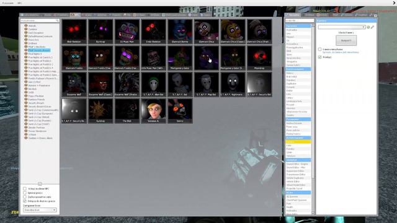Image resolution: width=397 pixels, height=223 pixels.
Task: Enable the 'Kamera nieruchoma' checkbox
Action: tap(320, 49)
